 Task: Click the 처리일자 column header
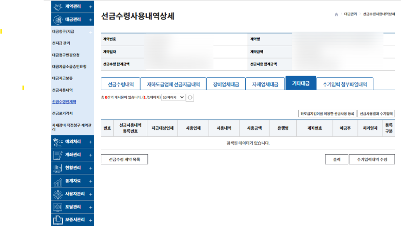tap(370, 128)
